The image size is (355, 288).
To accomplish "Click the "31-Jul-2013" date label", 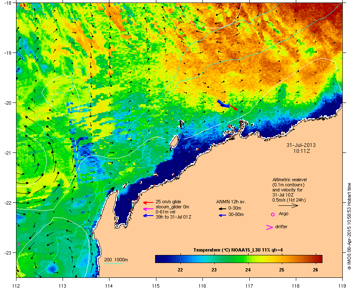I will tap(301, 145).
